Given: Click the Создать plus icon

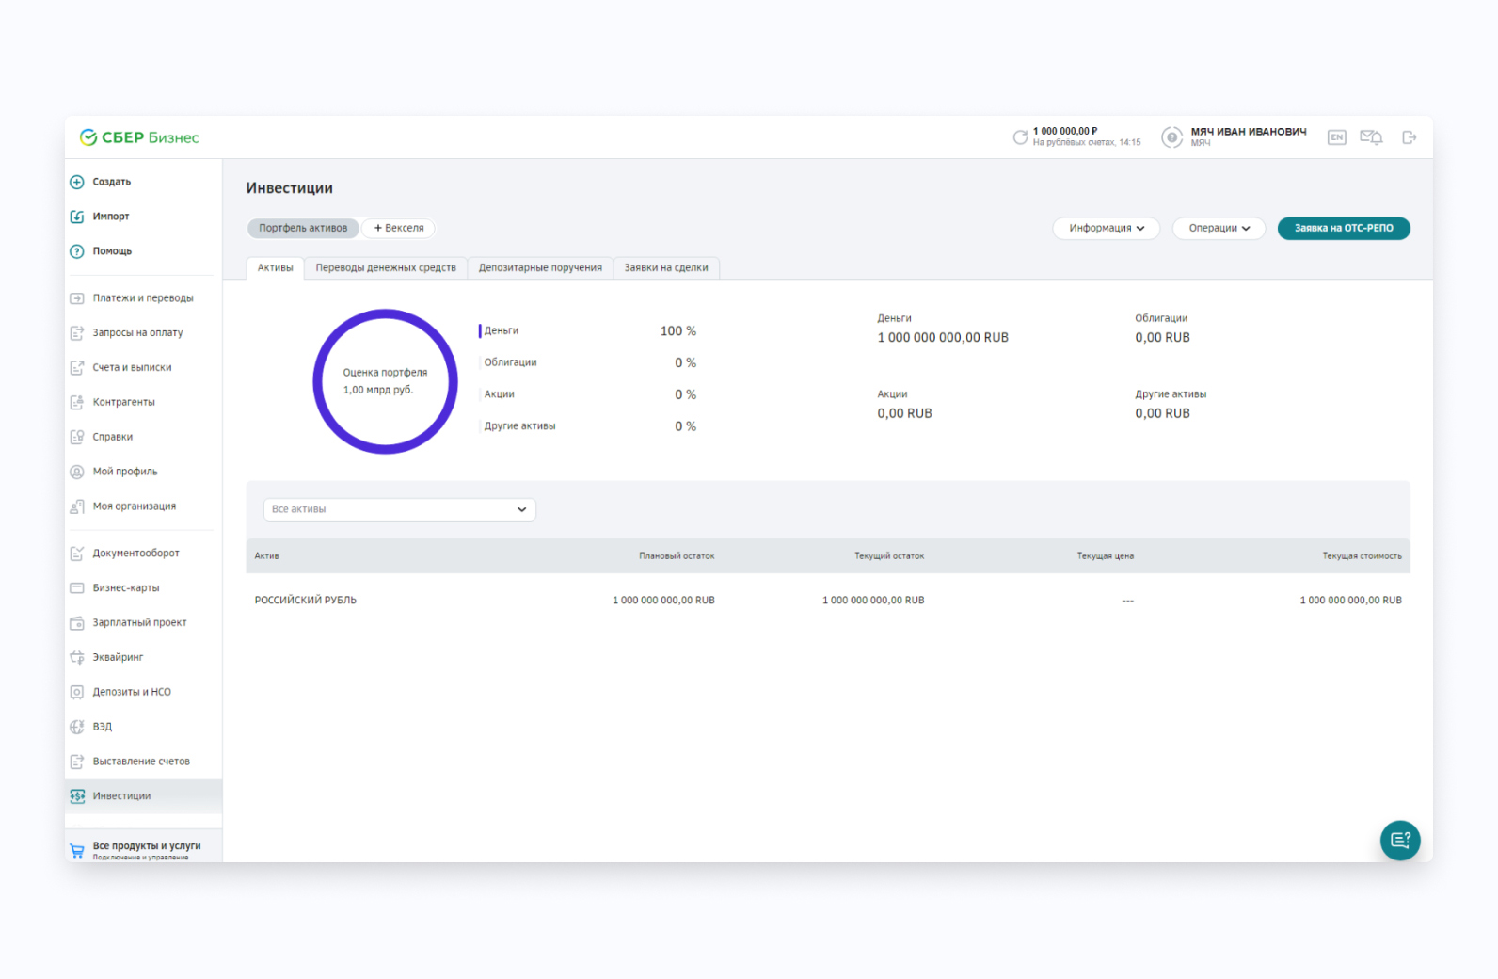Looking at the screenshot, I should pyautogui.click(x=77, y=182).
